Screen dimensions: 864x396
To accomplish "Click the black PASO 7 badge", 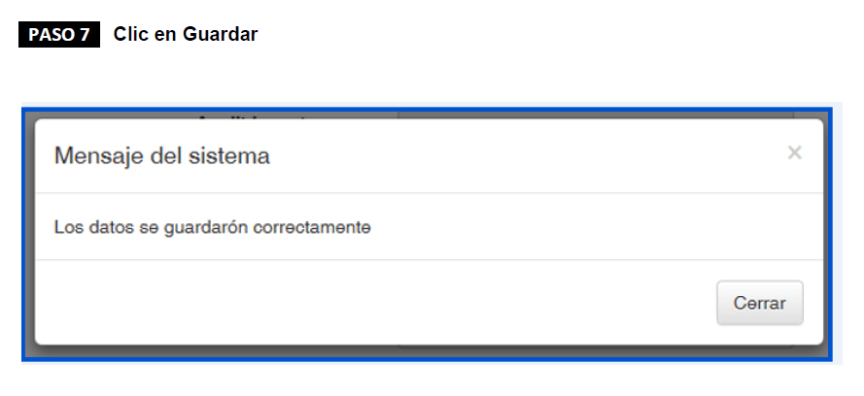I will tap(58, 35).
